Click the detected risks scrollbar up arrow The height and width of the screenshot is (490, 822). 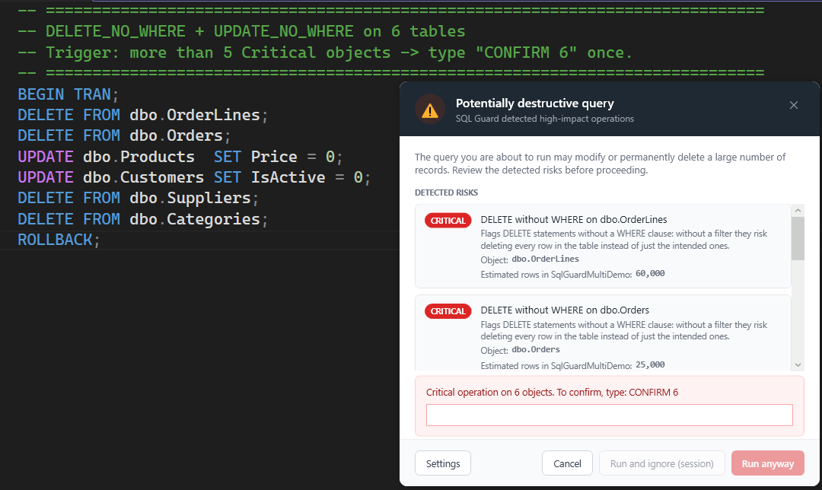[798, 211]
